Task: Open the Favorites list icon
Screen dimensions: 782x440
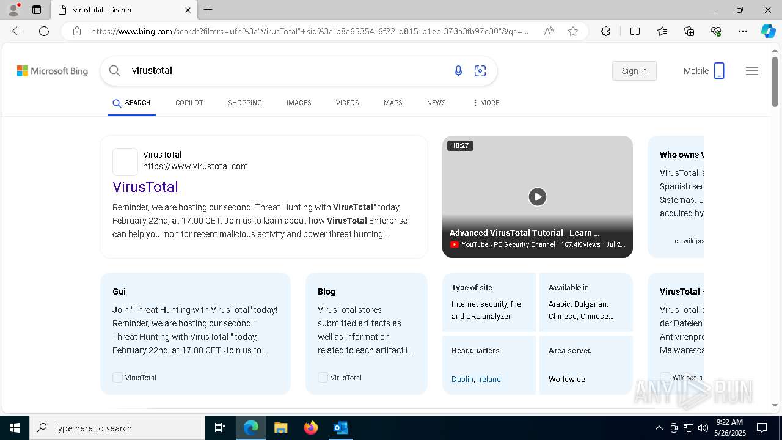Action: point(662,31)
